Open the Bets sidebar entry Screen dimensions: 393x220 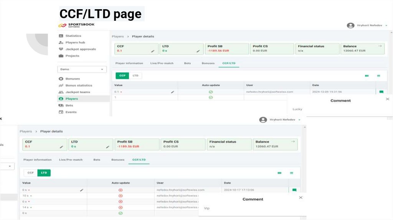click(69, 105)
